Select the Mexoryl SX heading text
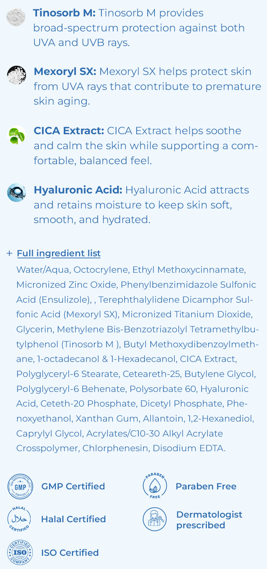The image size is (267, 569). coord(65,72)
